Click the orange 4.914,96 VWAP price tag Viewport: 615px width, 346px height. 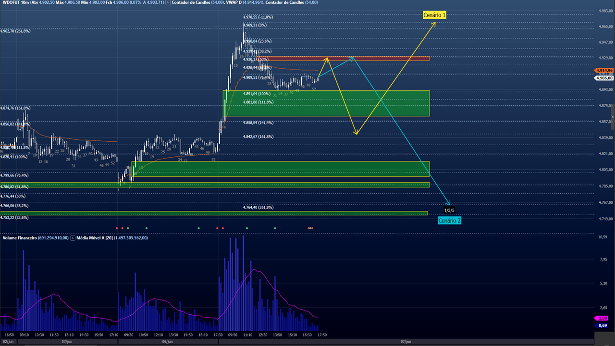click(603, 70)
